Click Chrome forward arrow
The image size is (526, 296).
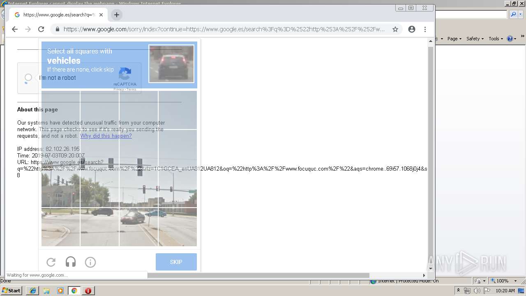(x=28, y=29)
